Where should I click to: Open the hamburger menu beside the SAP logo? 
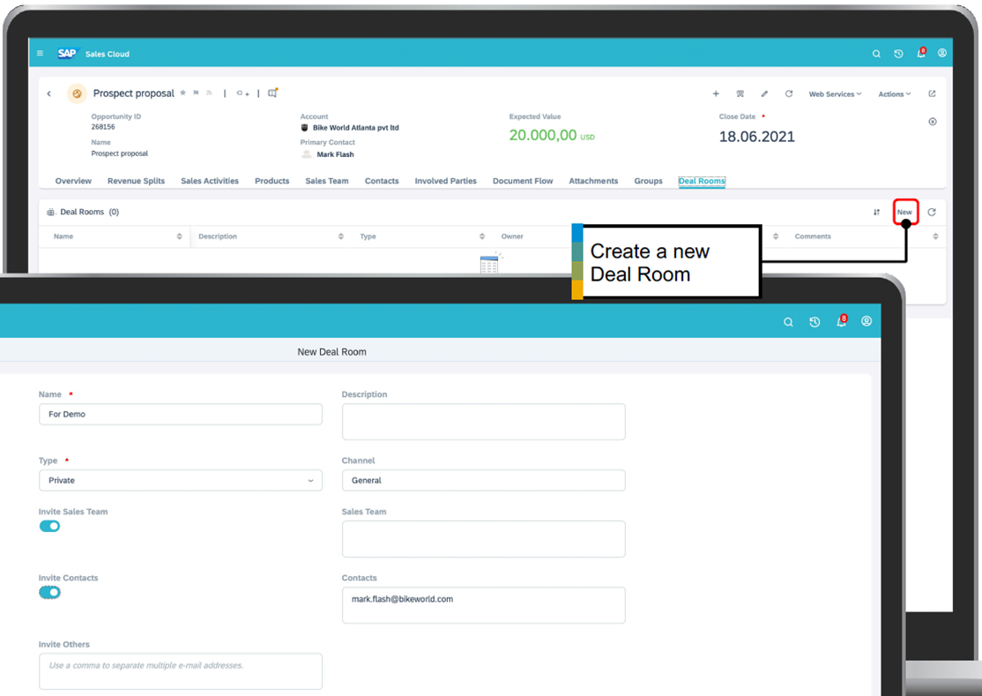pos(40,53)
